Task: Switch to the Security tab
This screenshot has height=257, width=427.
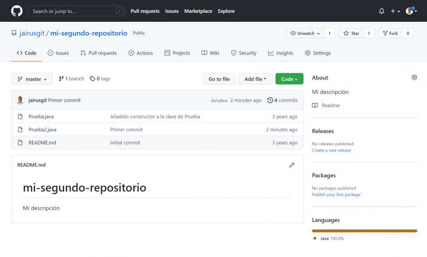Action: click(x=244, y=53)
